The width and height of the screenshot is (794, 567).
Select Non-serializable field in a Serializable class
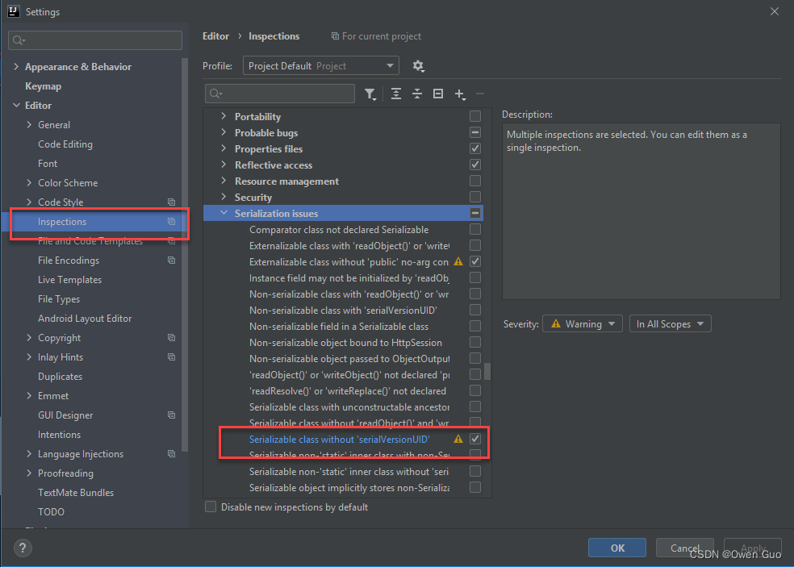[x=339, y=327]
